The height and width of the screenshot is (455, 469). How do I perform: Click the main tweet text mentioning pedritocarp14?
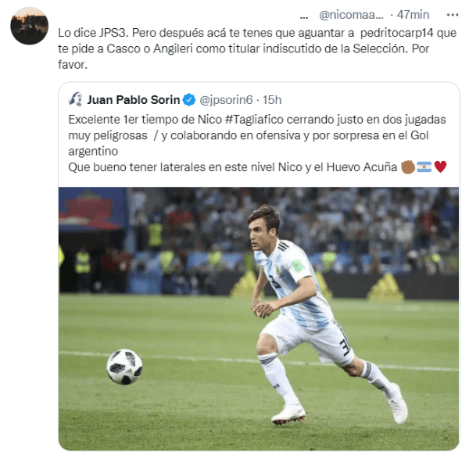click(257, 48)
